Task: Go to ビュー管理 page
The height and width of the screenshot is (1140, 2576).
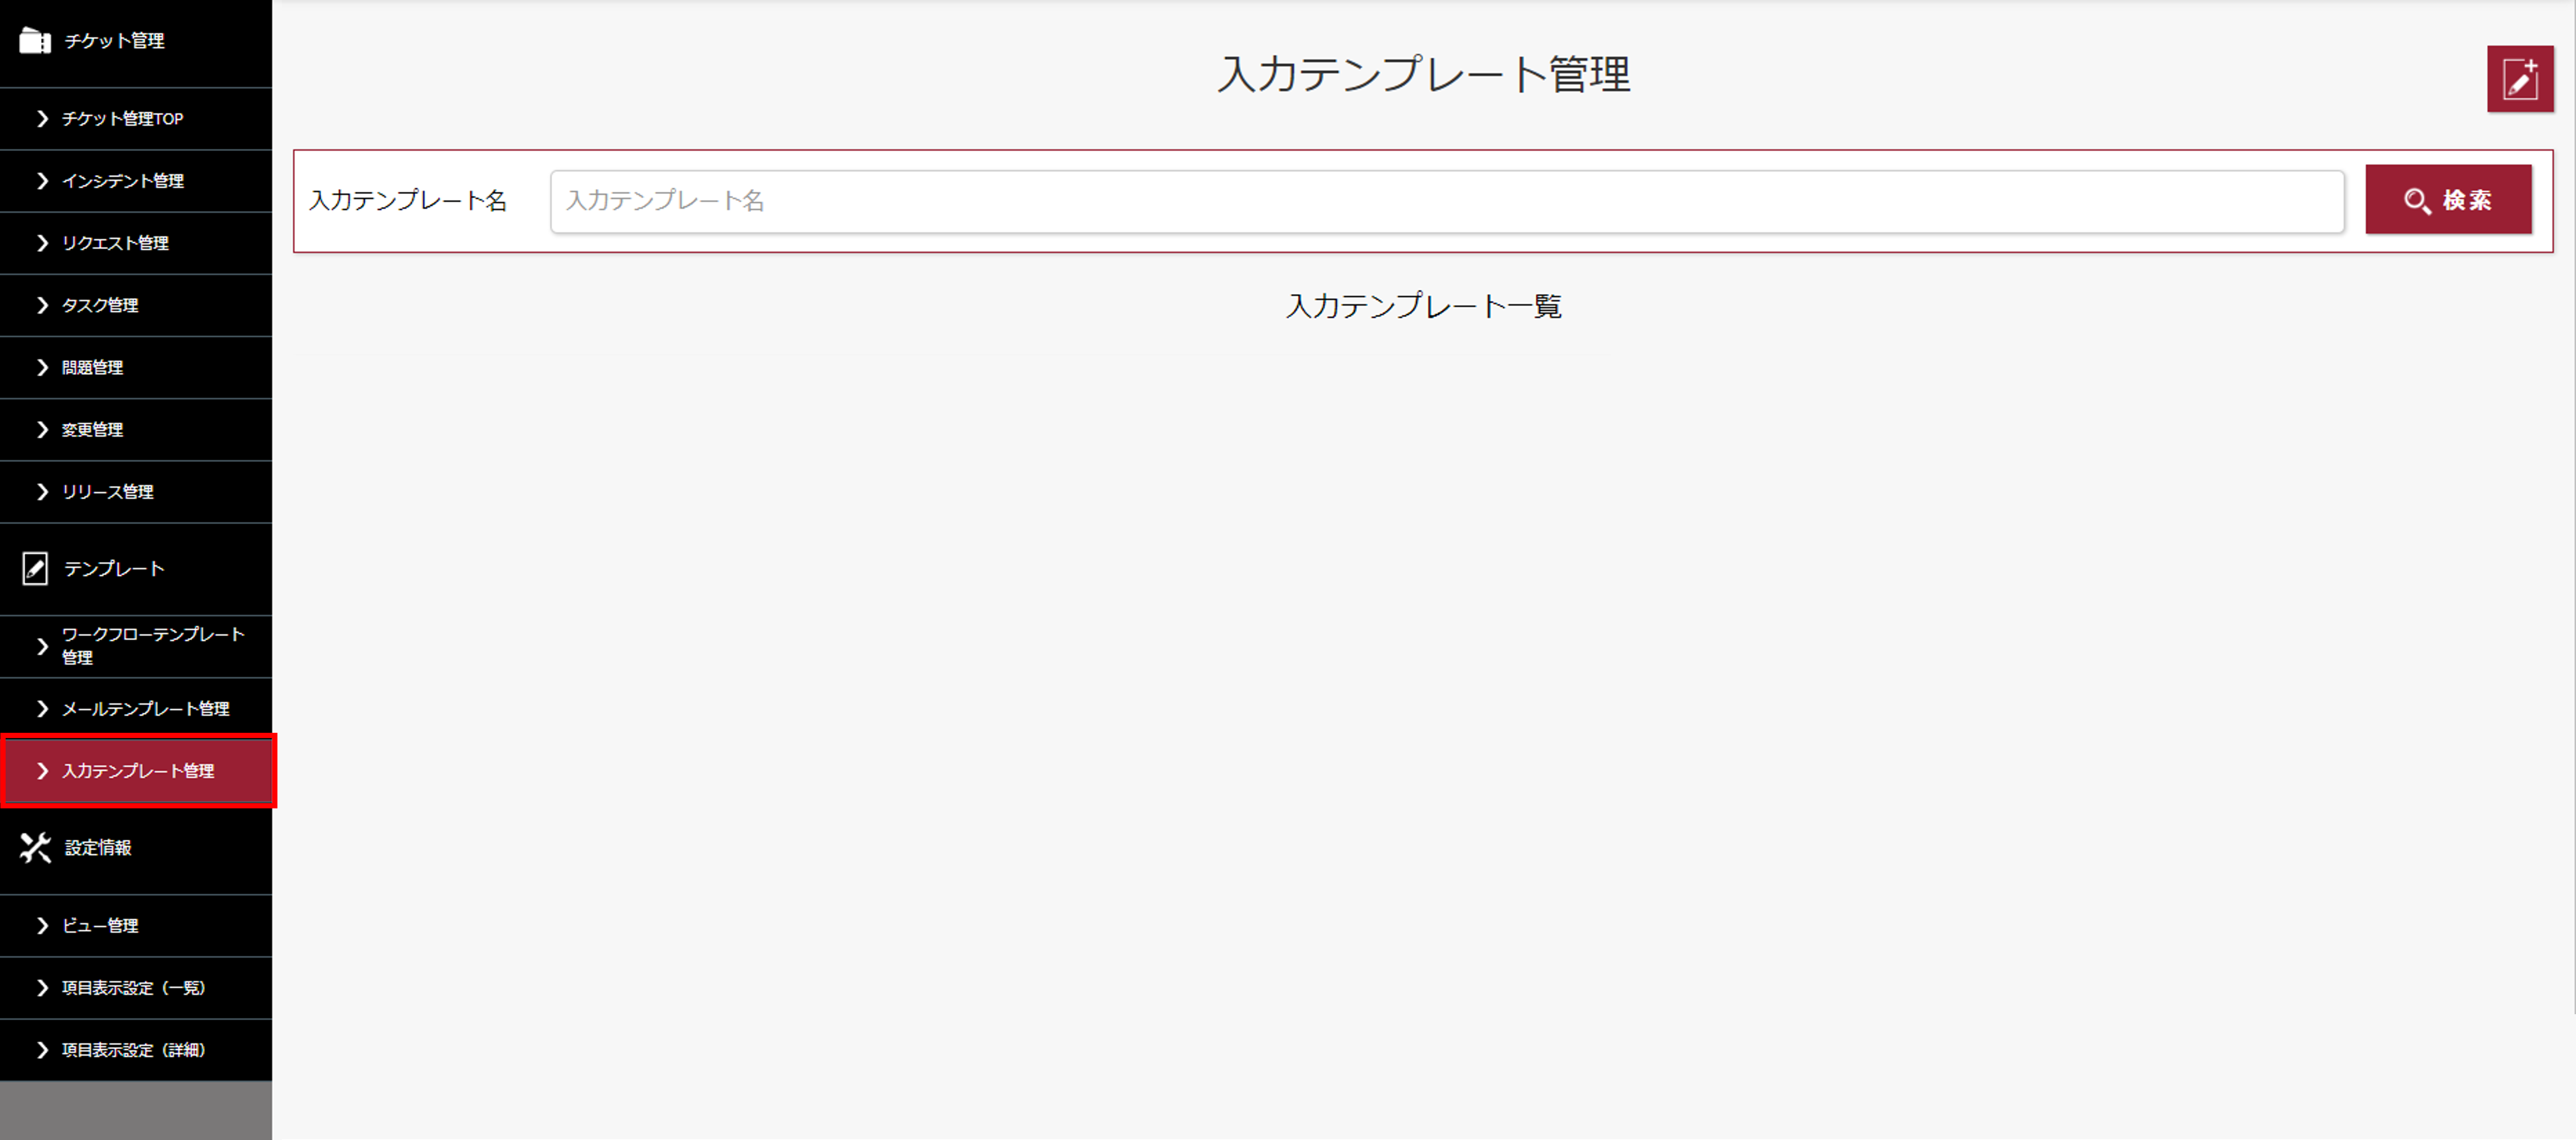Action: (x=136, y=926)
